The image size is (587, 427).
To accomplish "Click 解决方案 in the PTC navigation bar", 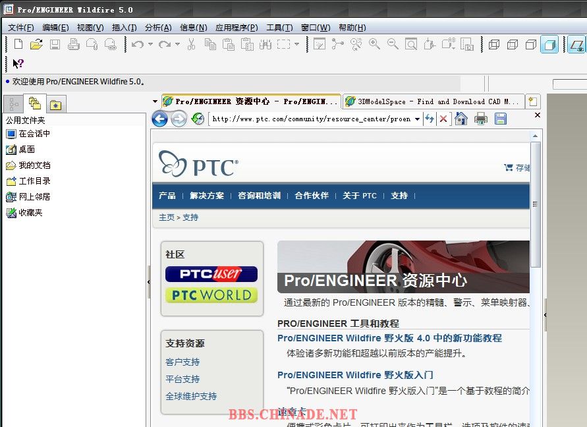I will pos(207,196).
